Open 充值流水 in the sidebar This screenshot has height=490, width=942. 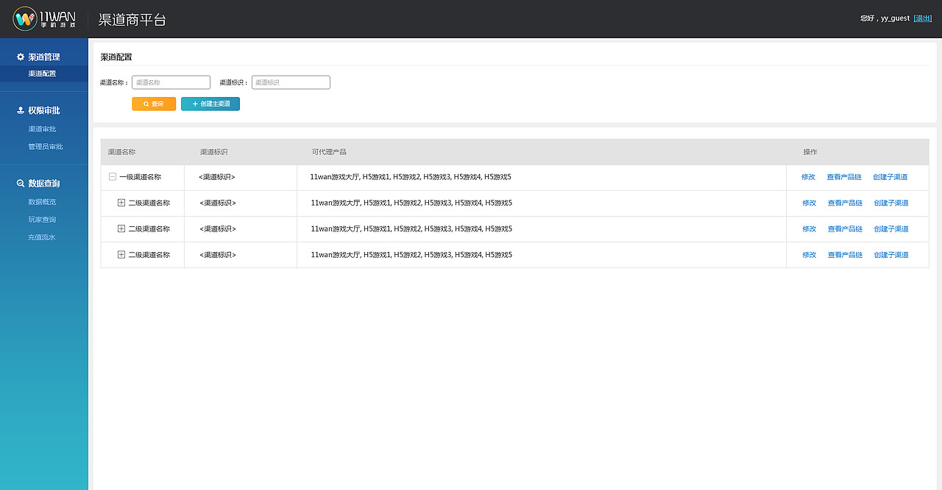click(x=42, y=237)
